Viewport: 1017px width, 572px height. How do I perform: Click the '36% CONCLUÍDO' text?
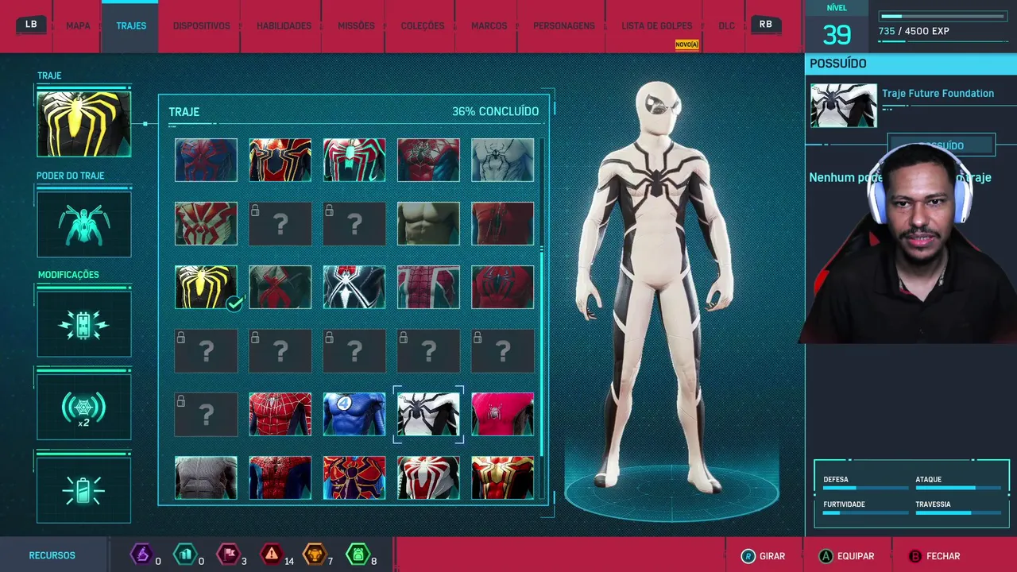[x=495, y=112]
